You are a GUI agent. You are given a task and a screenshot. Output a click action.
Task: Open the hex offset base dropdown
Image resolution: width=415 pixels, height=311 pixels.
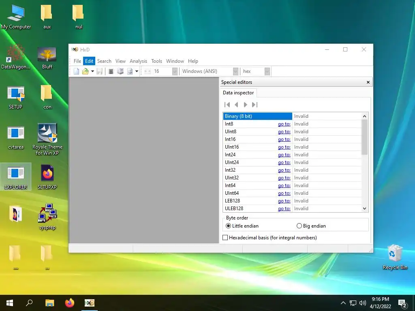coord(267,71)
